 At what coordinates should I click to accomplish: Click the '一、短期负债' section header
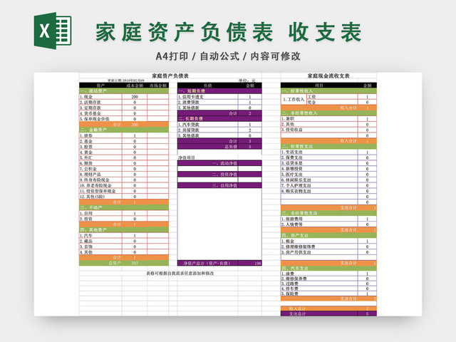[219, 91]
